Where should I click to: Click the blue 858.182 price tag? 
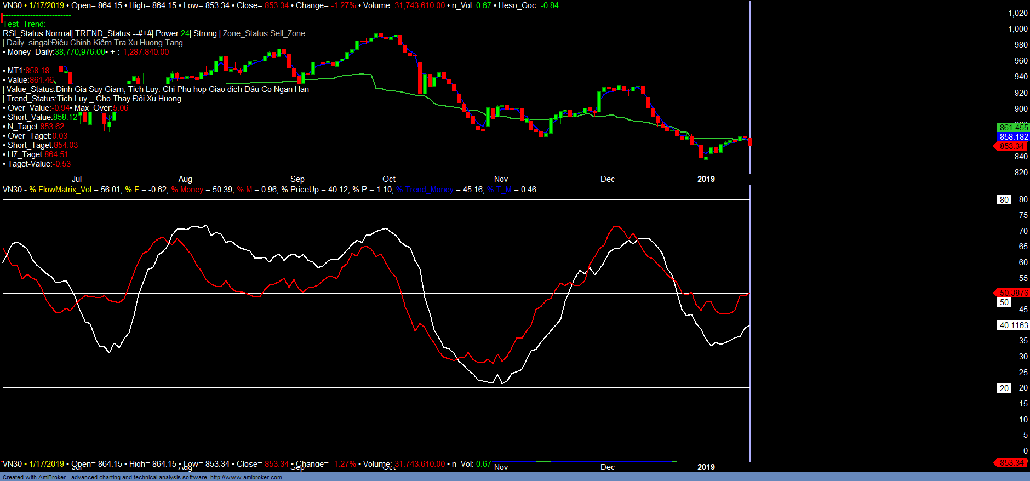1013,137
